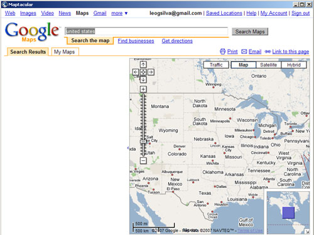The width and height of the screenshot is (314, 235).
Task: Click the Print link
Action: click(232, 51)
